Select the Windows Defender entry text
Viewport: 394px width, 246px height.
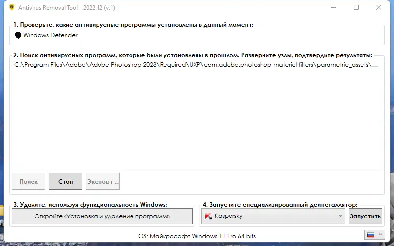51,35
